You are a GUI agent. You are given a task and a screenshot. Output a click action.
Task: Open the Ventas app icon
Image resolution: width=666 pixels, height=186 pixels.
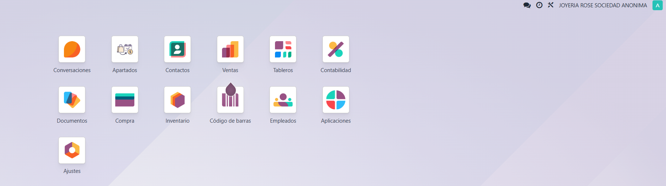[x=230, y=49]
